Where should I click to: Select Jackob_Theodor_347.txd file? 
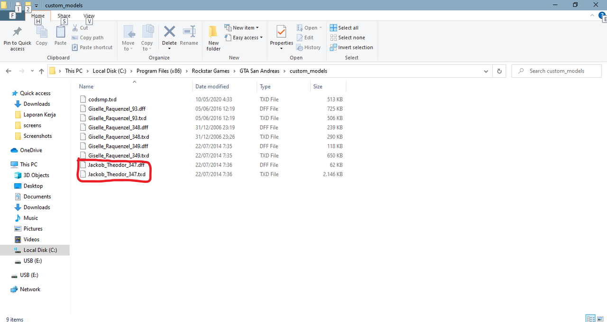tap(117, 174)
